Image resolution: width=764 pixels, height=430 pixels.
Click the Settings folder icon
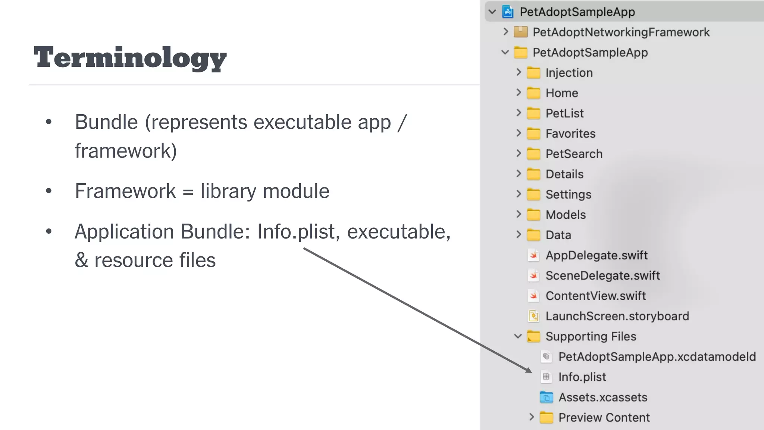coord(533,194)
